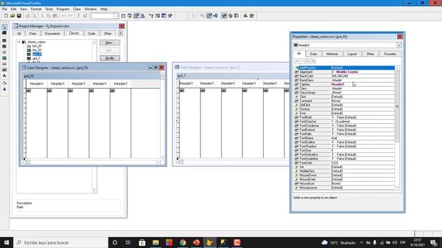
Task: Click first Header1 column in grd_05 designer
Action: click(37, 84)
